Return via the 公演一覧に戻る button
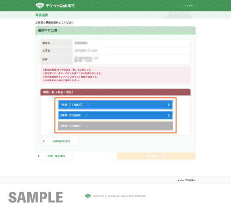The image size is (231, 208). tap(55, 156)
